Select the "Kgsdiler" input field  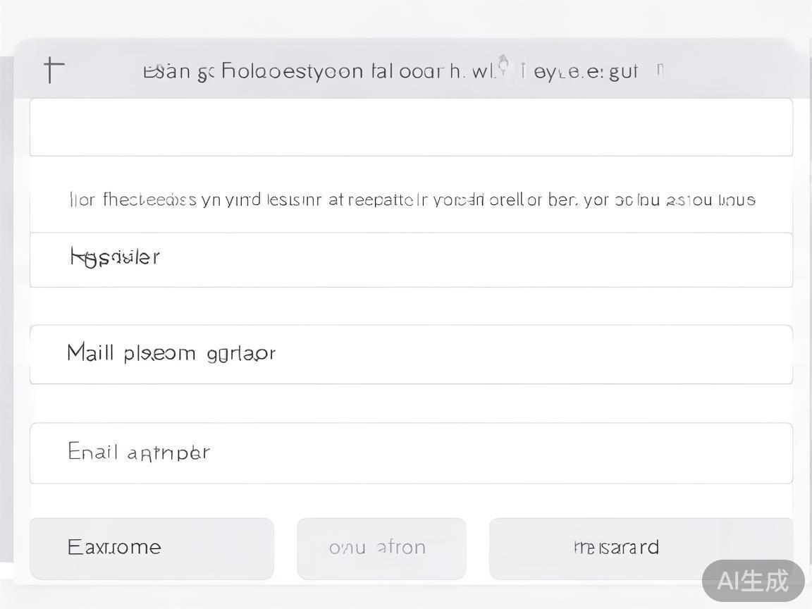(411, 259)
